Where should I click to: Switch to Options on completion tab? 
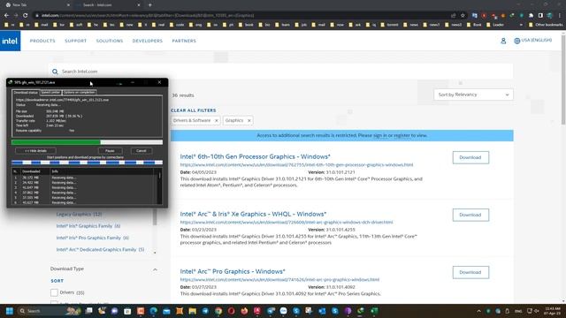[79, 92]
